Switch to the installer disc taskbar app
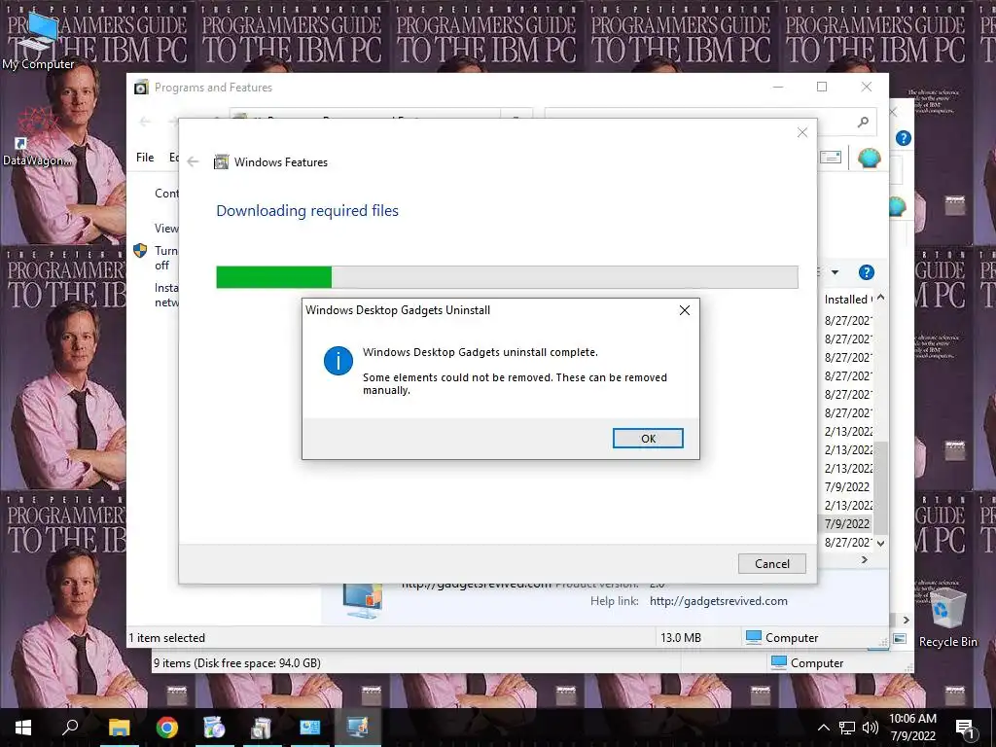This screenshot has height=747, width=996. coord(214,728)
